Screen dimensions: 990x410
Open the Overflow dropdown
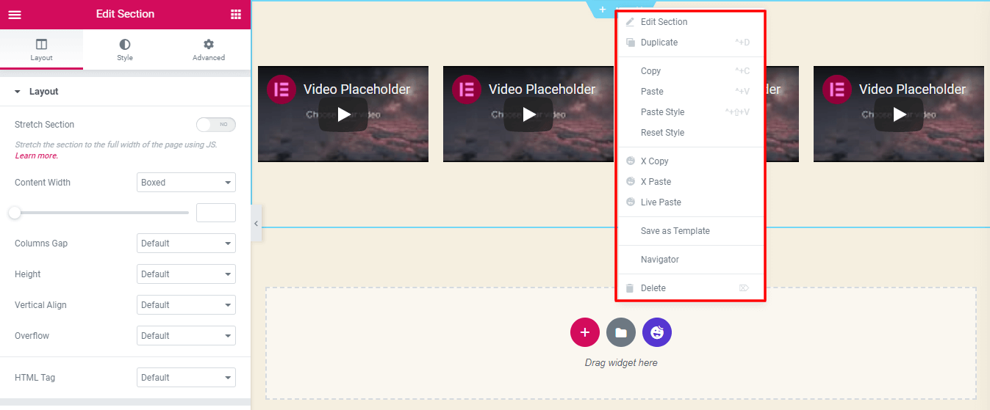(186, 336)
